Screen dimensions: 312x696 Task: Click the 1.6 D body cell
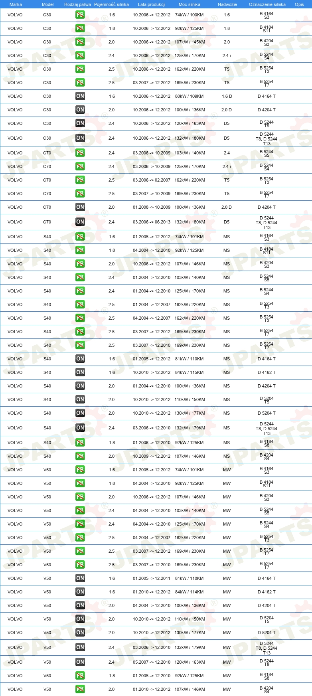tap(227, 96)
